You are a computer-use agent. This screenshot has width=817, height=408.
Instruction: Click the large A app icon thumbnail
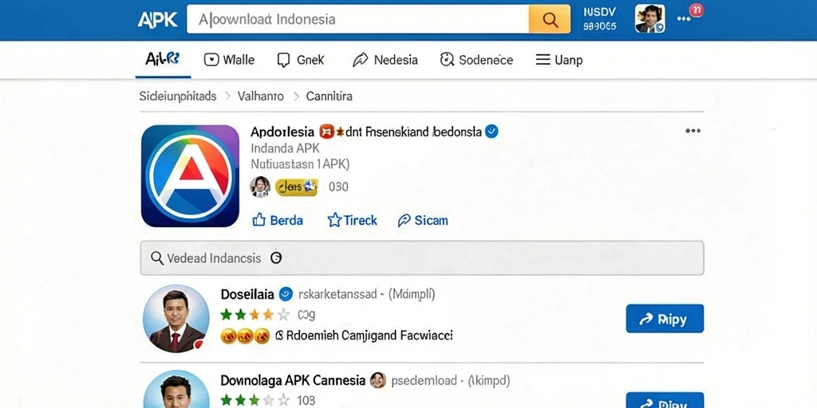click(190, 176)
